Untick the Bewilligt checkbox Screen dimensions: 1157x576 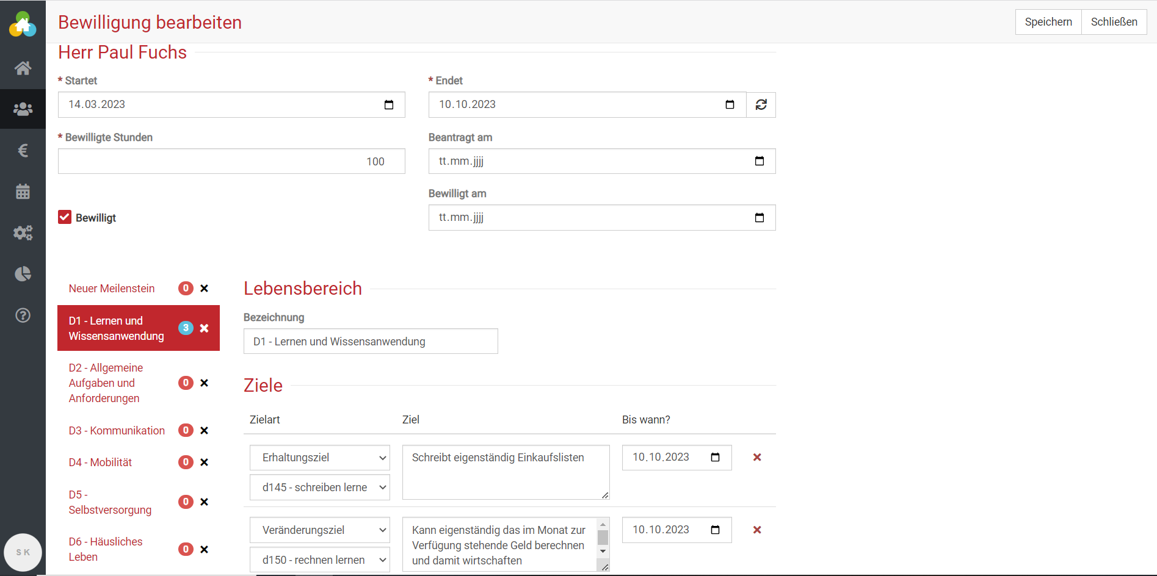pyautogui.click(x=65, y=217)
